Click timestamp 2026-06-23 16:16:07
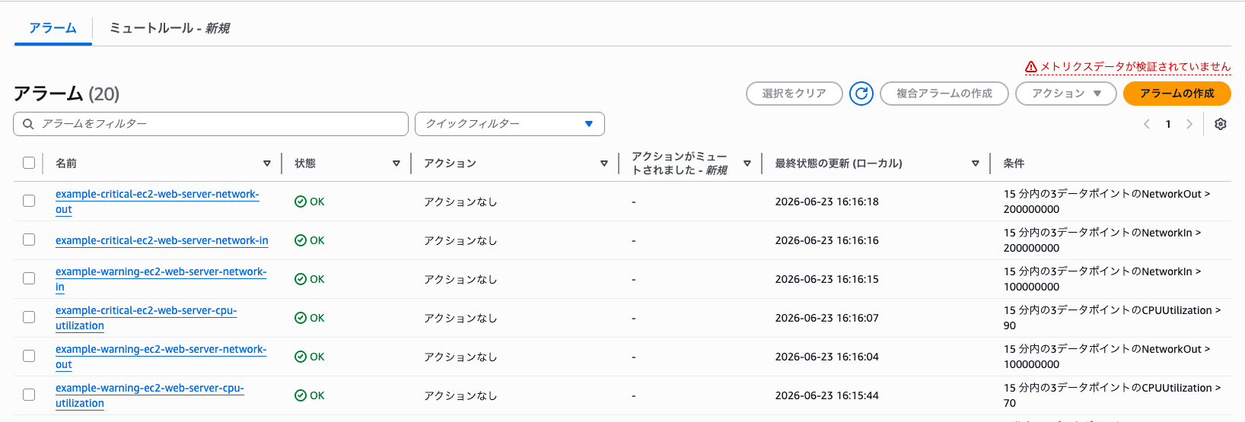 pos(826,318)
